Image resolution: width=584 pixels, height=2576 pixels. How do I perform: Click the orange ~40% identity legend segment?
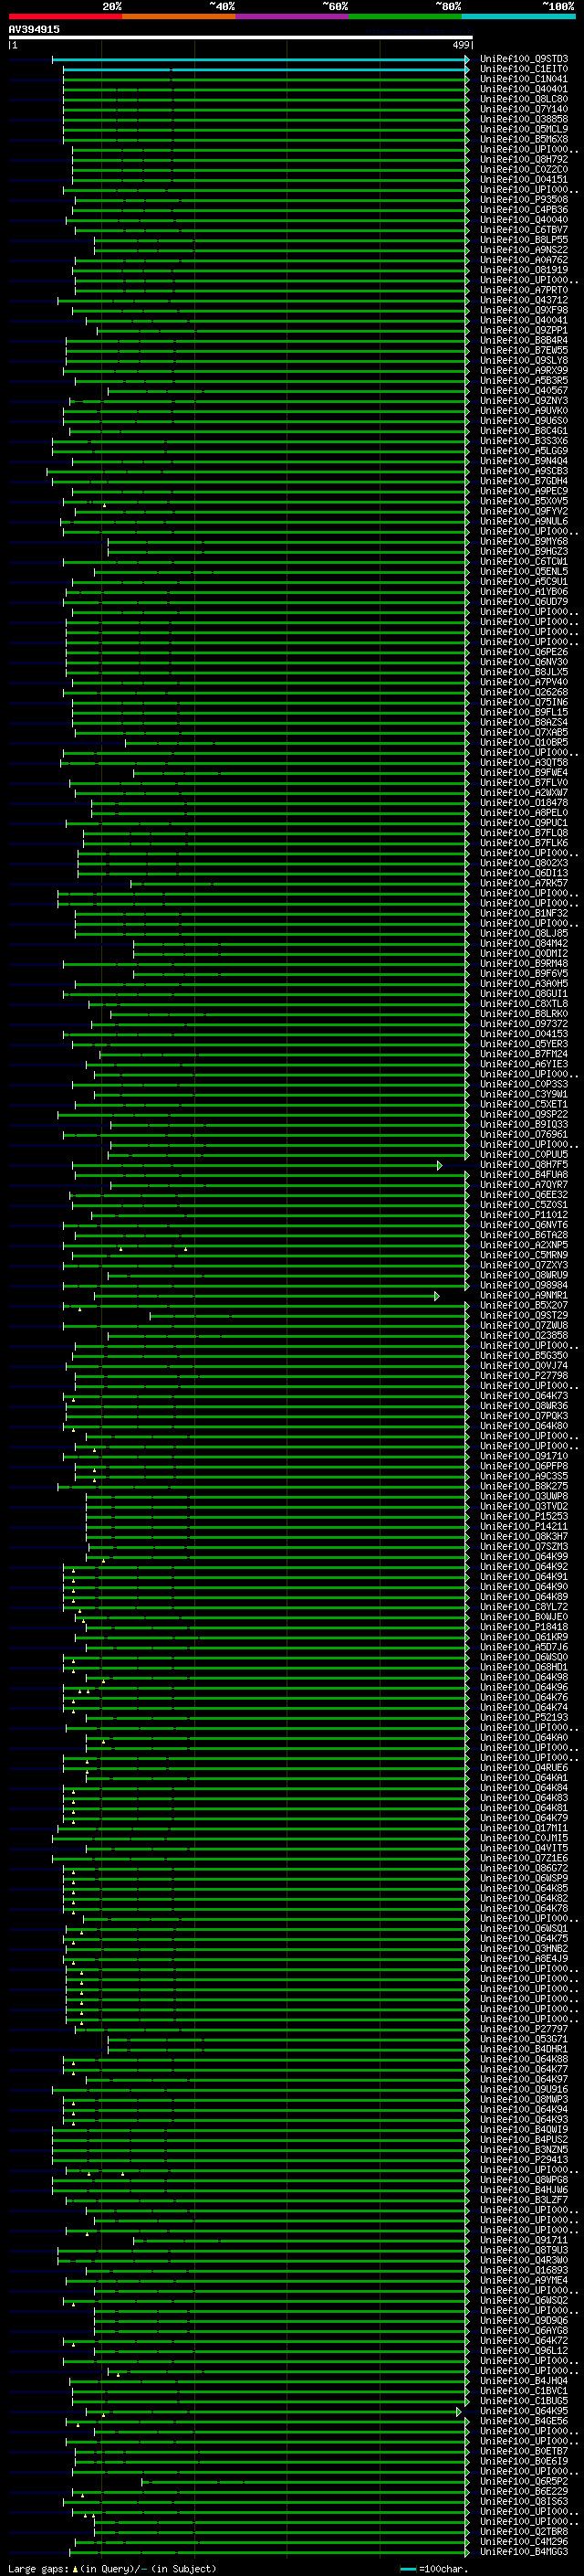tap(179, 16)
